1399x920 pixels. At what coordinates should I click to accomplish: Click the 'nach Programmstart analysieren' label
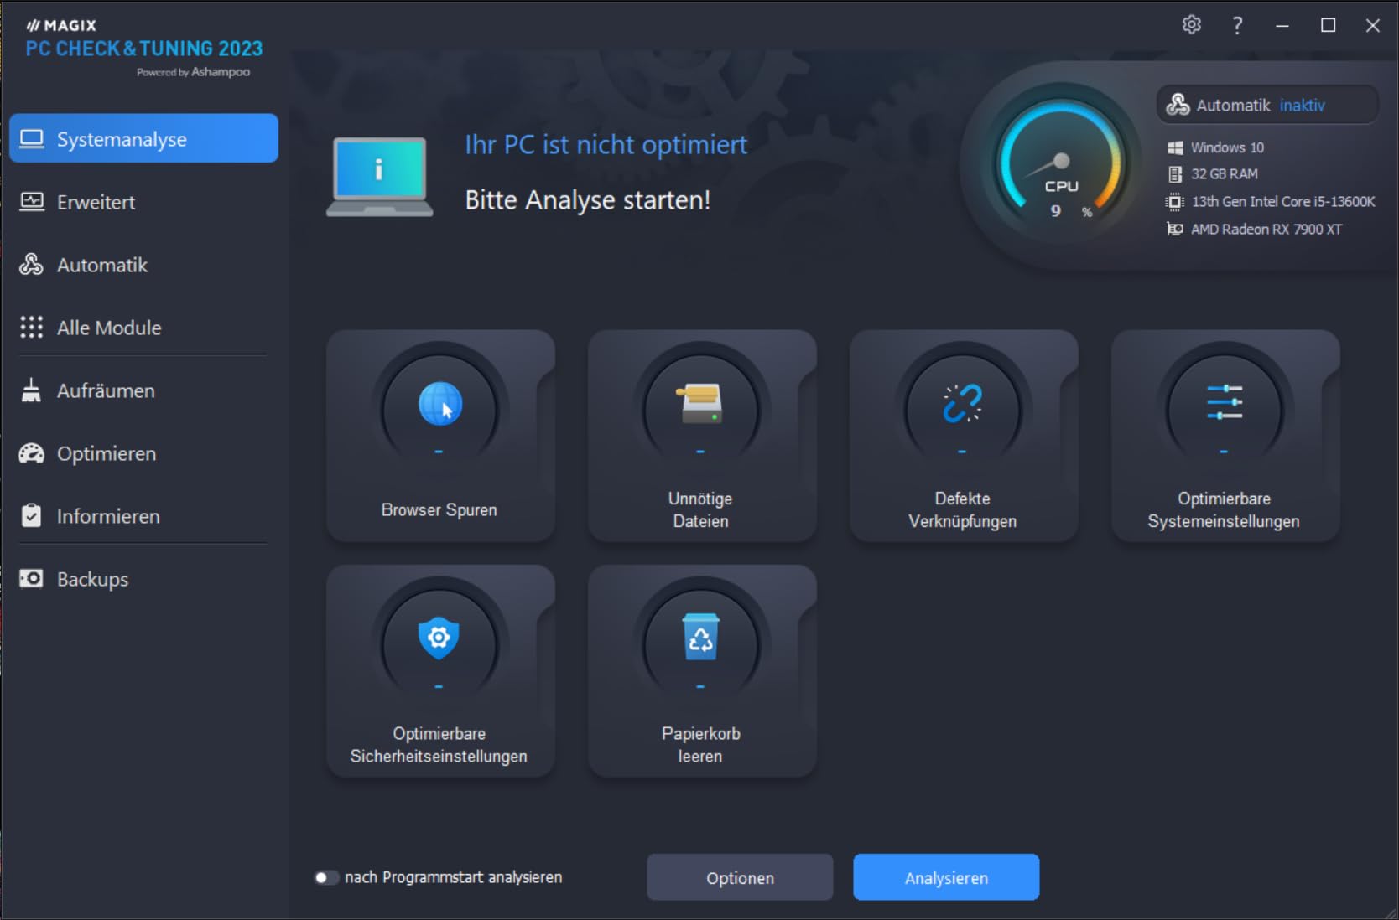pyautogui.click(x=453, y=877)
